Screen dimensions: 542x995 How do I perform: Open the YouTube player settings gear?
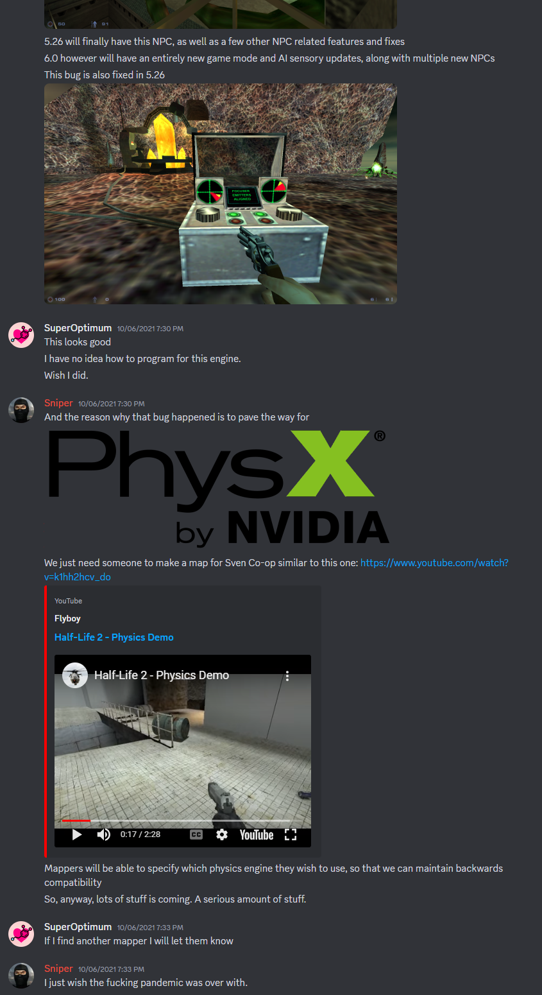click(x=222, y=835)
